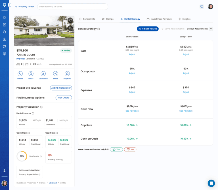Open the Notes icon
The height and width of the screenshot is (190, 218).
[x=31, y=74]
